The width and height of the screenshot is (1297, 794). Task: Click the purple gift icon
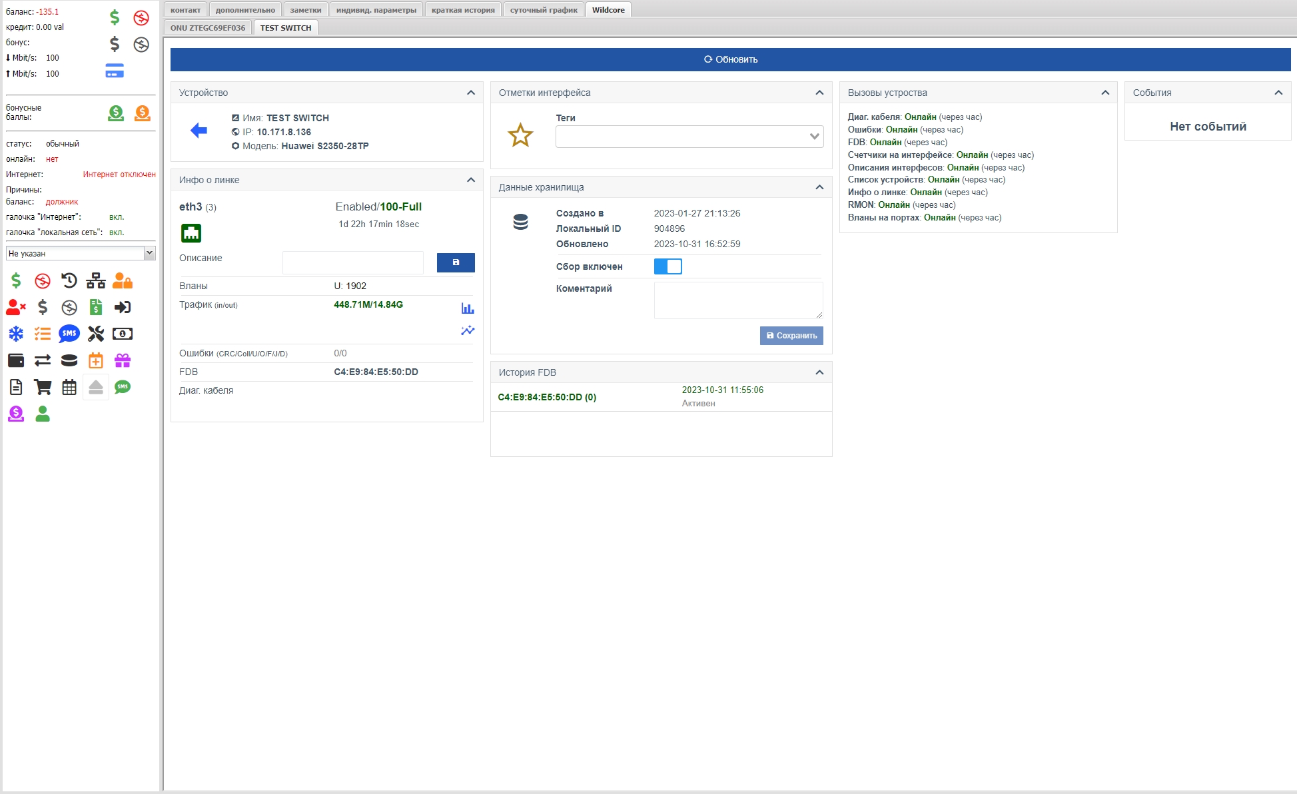tap(123, 360)
